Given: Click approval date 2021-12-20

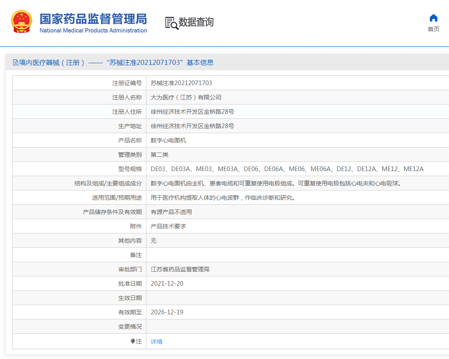Looking at the screenshot, I should pos(167,284).
